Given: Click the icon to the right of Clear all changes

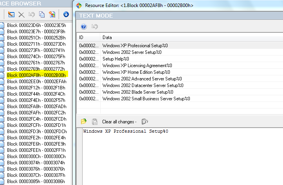Looking at the screenshot, I should (x=145, y=121).
